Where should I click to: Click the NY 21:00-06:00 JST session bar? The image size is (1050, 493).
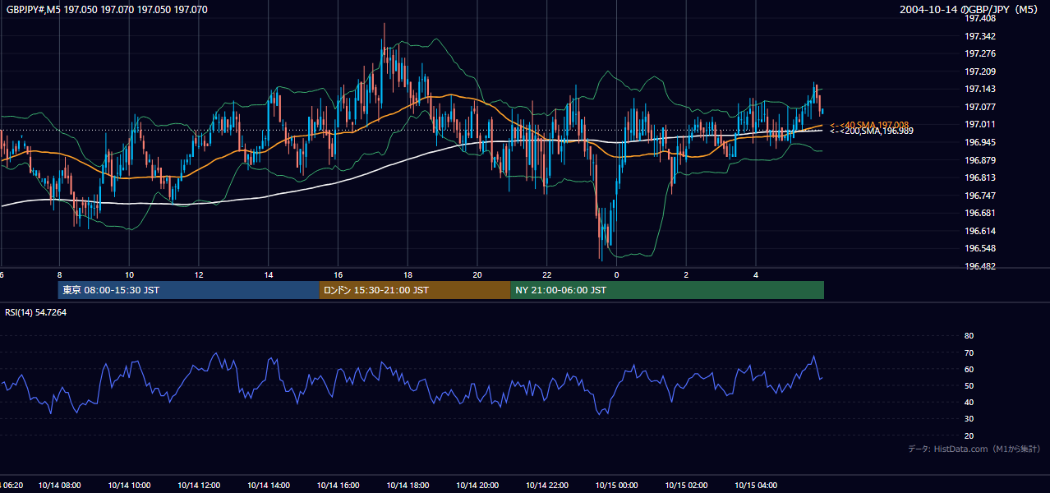tap(667, 290)
